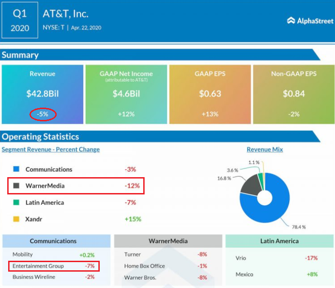
Task: Click the 78.4 % chart label
Action: 299,227
